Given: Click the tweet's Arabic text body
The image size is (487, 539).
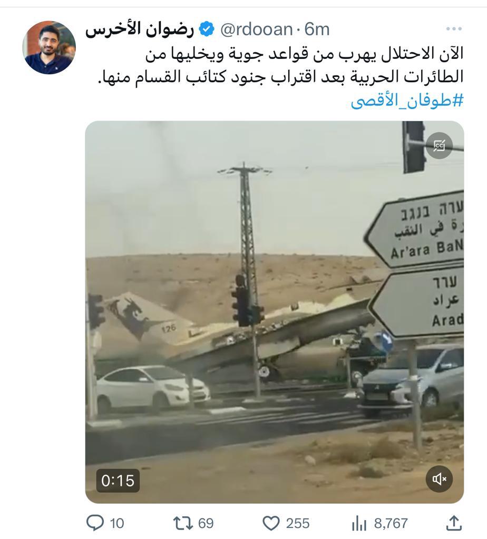Looking at the screenshot, I should [x=280, y=66].
